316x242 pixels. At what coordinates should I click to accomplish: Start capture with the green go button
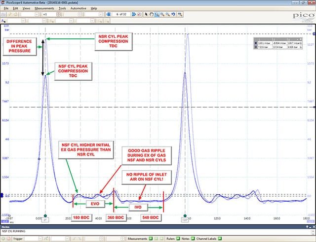point(3,239)
